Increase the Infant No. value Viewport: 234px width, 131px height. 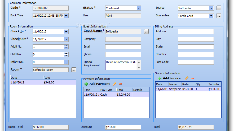[x=66, y=61]
